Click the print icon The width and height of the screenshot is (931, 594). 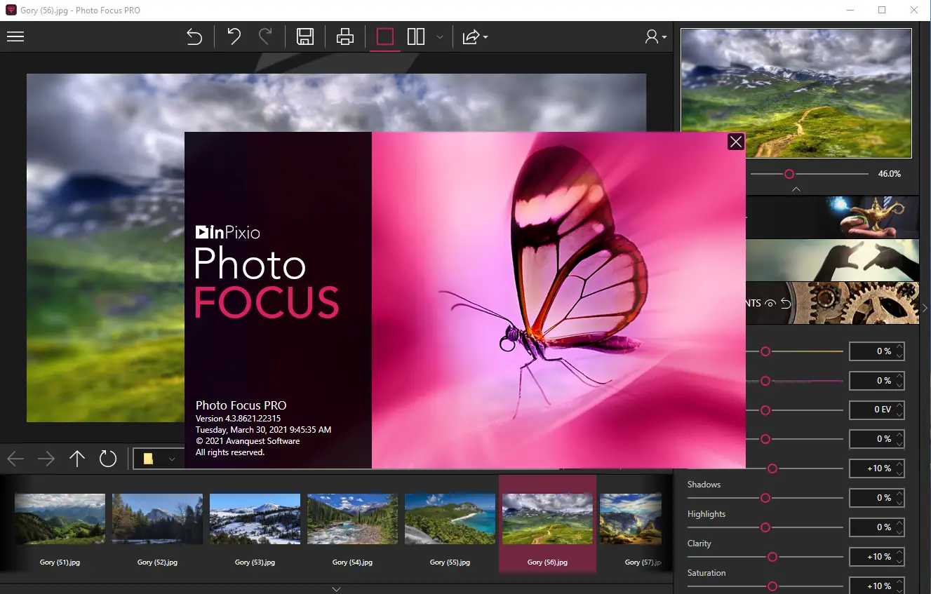click(345, 37)
